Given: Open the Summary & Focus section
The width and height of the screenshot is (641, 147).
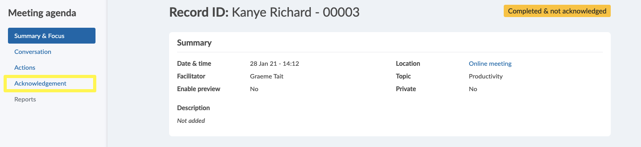Looking at the screenshot, I should point(52,36).
